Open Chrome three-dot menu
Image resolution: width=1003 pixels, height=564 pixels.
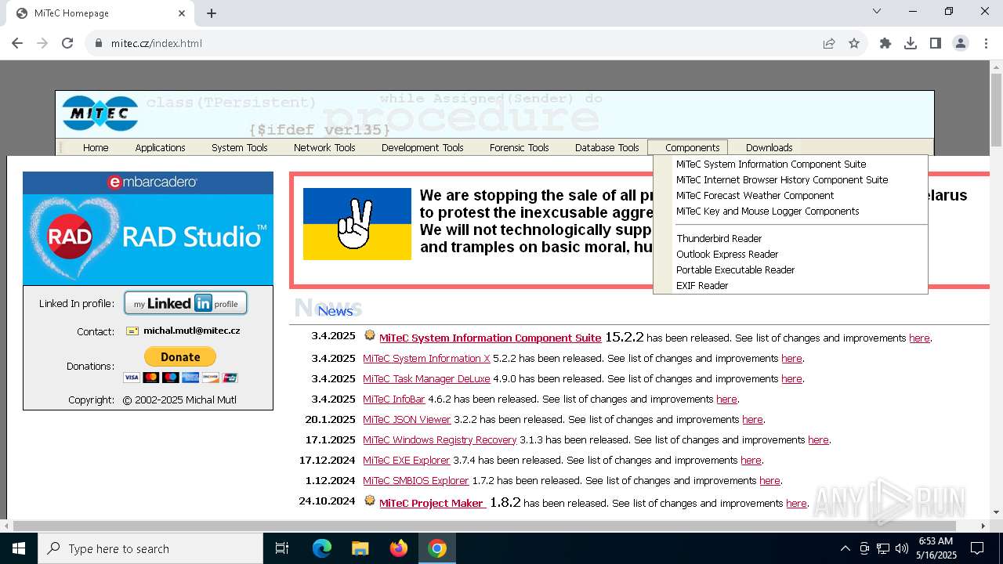click(986, 43)
